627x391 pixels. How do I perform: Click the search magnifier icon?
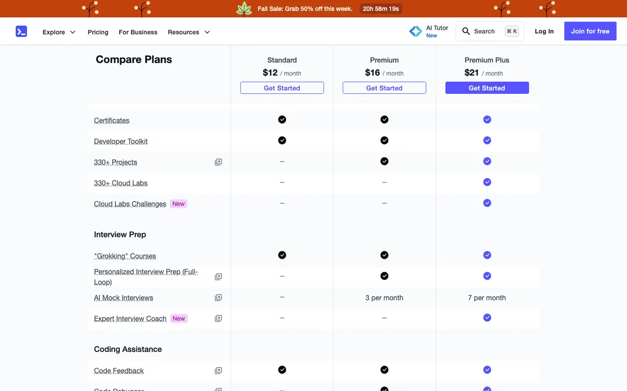(x=466, y=31)
